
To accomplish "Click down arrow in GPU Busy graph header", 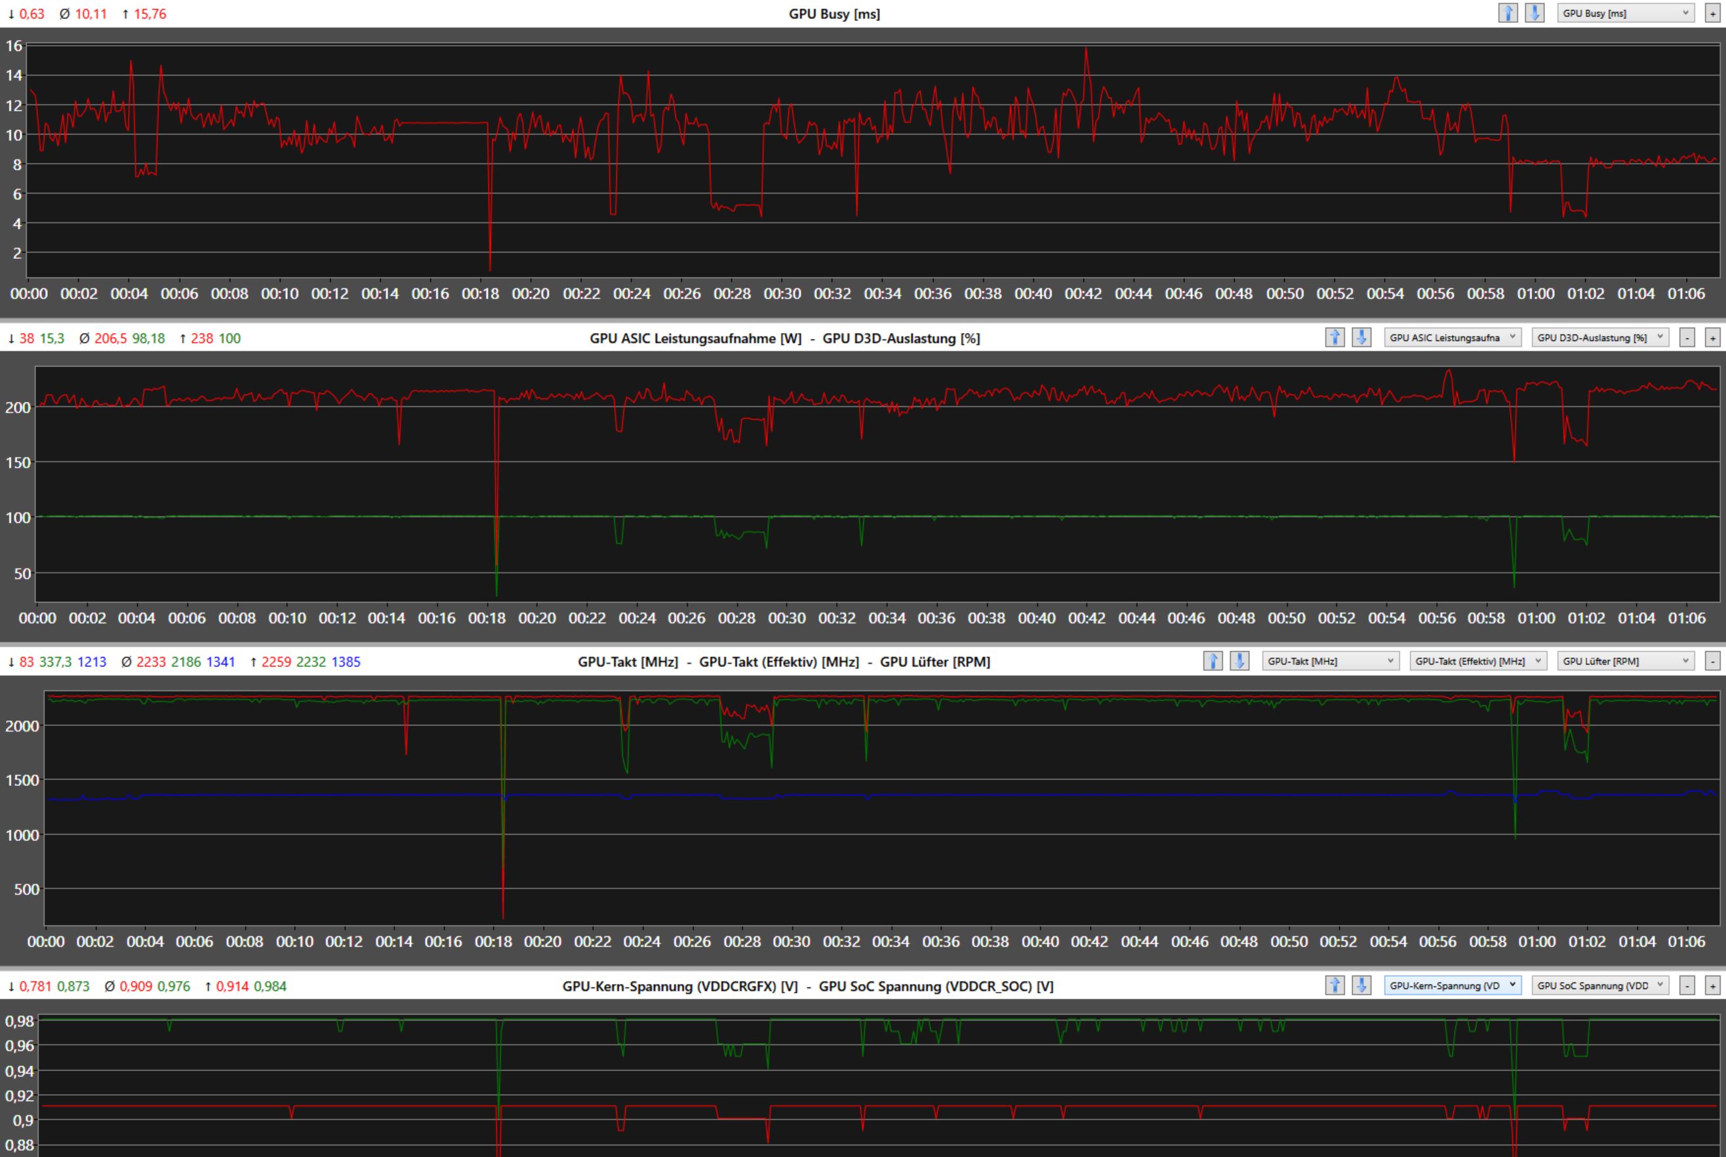I will [x=1534, y=13].
